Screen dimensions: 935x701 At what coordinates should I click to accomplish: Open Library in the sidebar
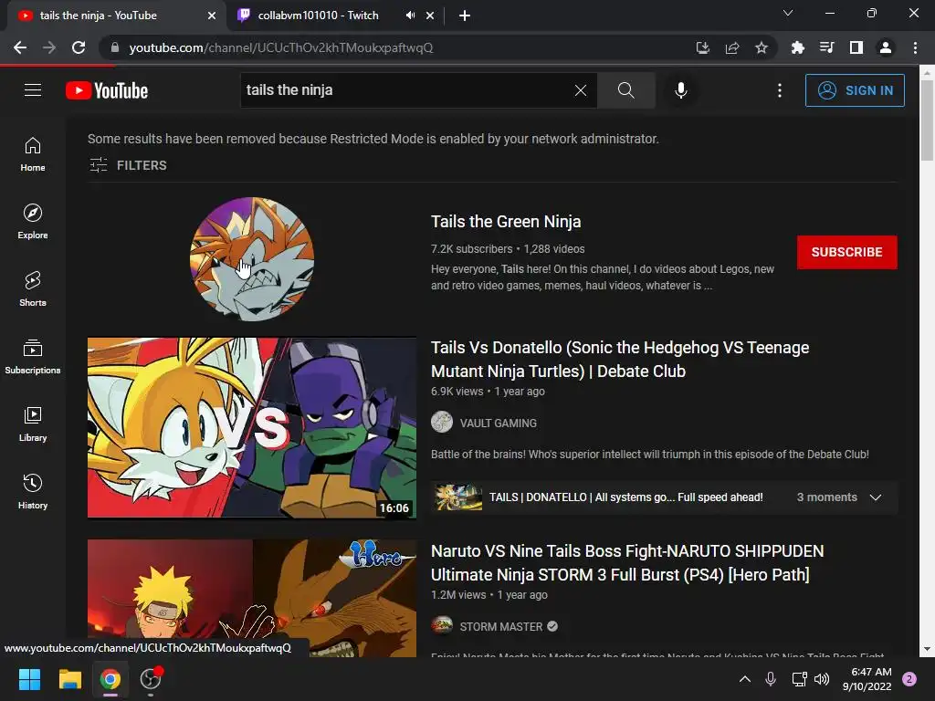coord(33,424)
